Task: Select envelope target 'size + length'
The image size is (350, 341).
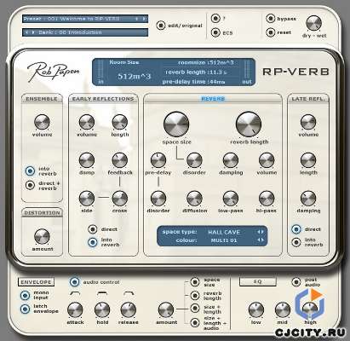Action: (x=195, y=309)
